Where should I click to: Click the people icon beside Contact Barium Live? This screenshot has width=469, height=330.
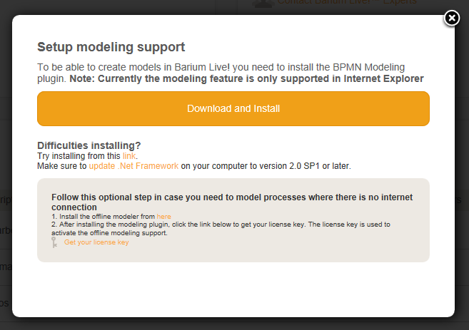263,3
